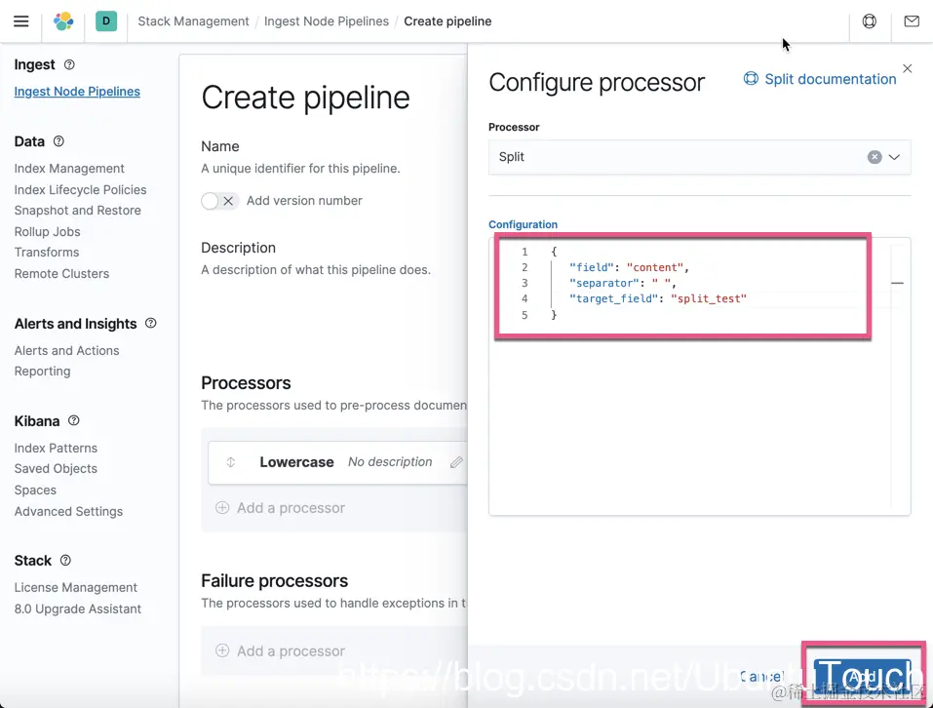Click the Create pipeline breadcrumb text

[447, 21]
